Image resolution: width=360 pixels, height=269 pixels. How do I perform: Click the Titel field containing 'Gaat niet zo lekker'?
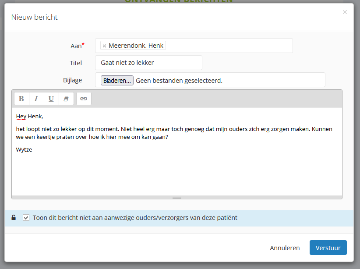click(148, 63)
